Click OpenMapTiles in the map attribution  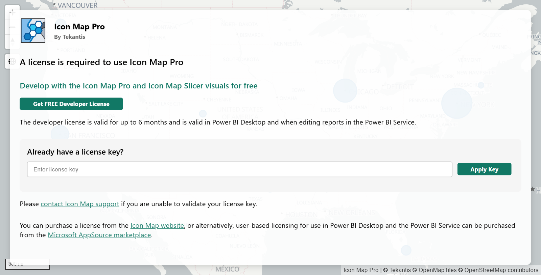[438, 270]
